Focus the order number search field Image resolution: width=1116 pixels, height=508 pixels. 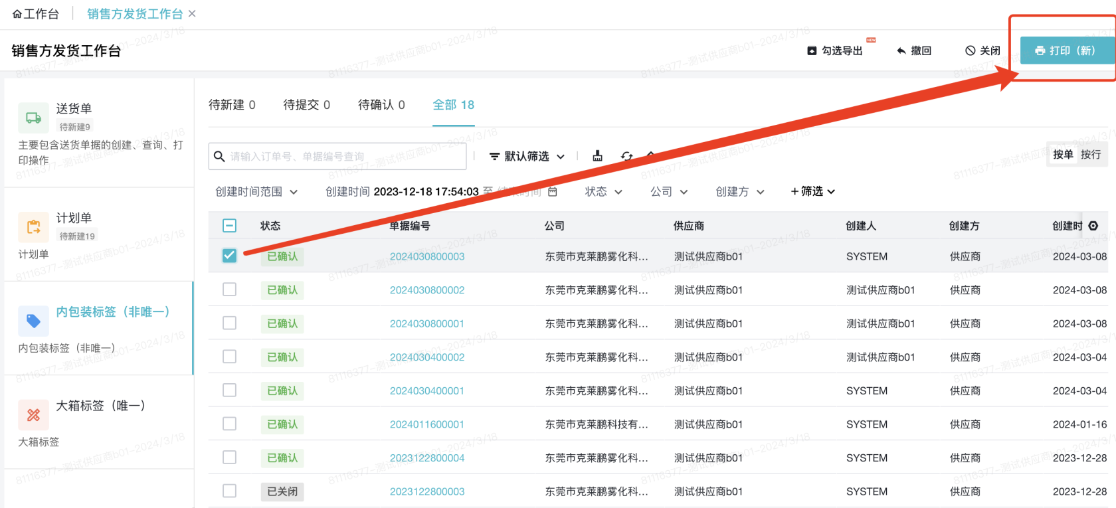(x=337, y=157)
